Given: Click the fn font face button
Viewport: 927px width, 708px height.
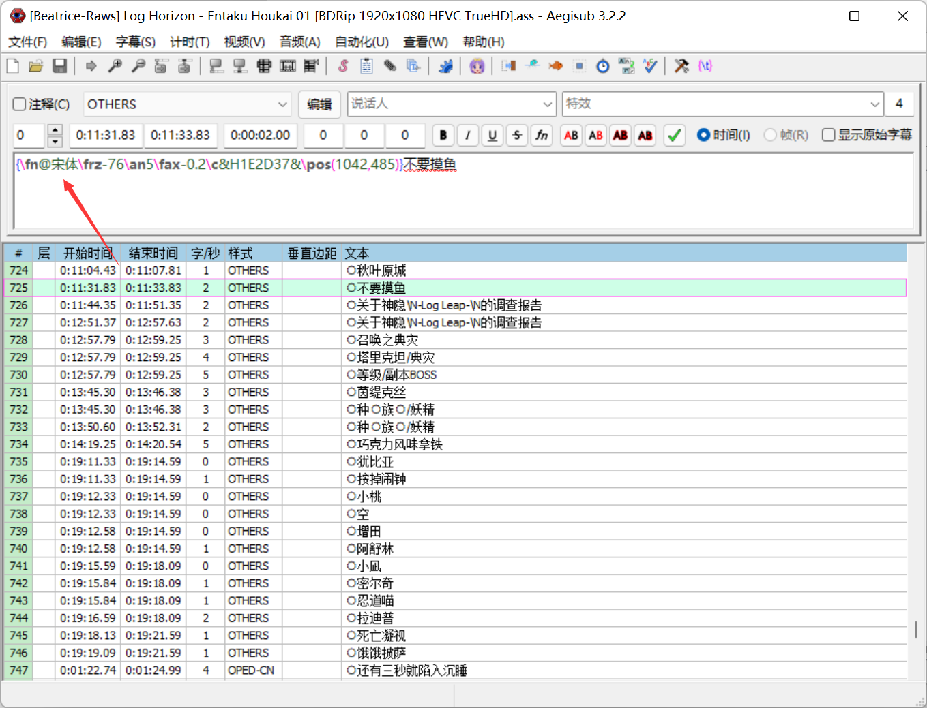Looking at the screenshot, I should pyautogui.click(x=542, y=135).
